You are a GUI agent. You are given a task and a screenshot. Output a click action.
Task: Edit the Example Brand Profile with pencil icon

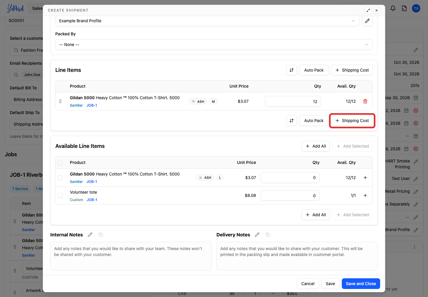coord(367,21)
